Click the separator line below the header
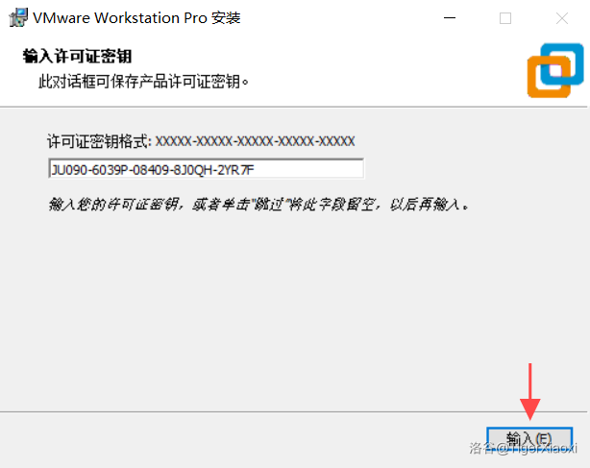The height and width of the screenshot is (468, 590). (x=293, y=107)
